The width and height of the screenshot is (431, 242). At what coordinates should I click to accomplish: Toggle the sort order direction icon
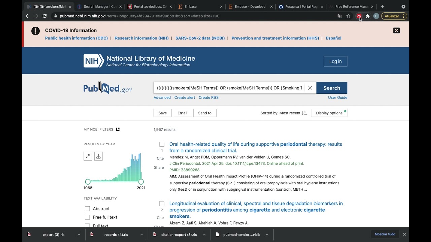click(x=304, y=113)
